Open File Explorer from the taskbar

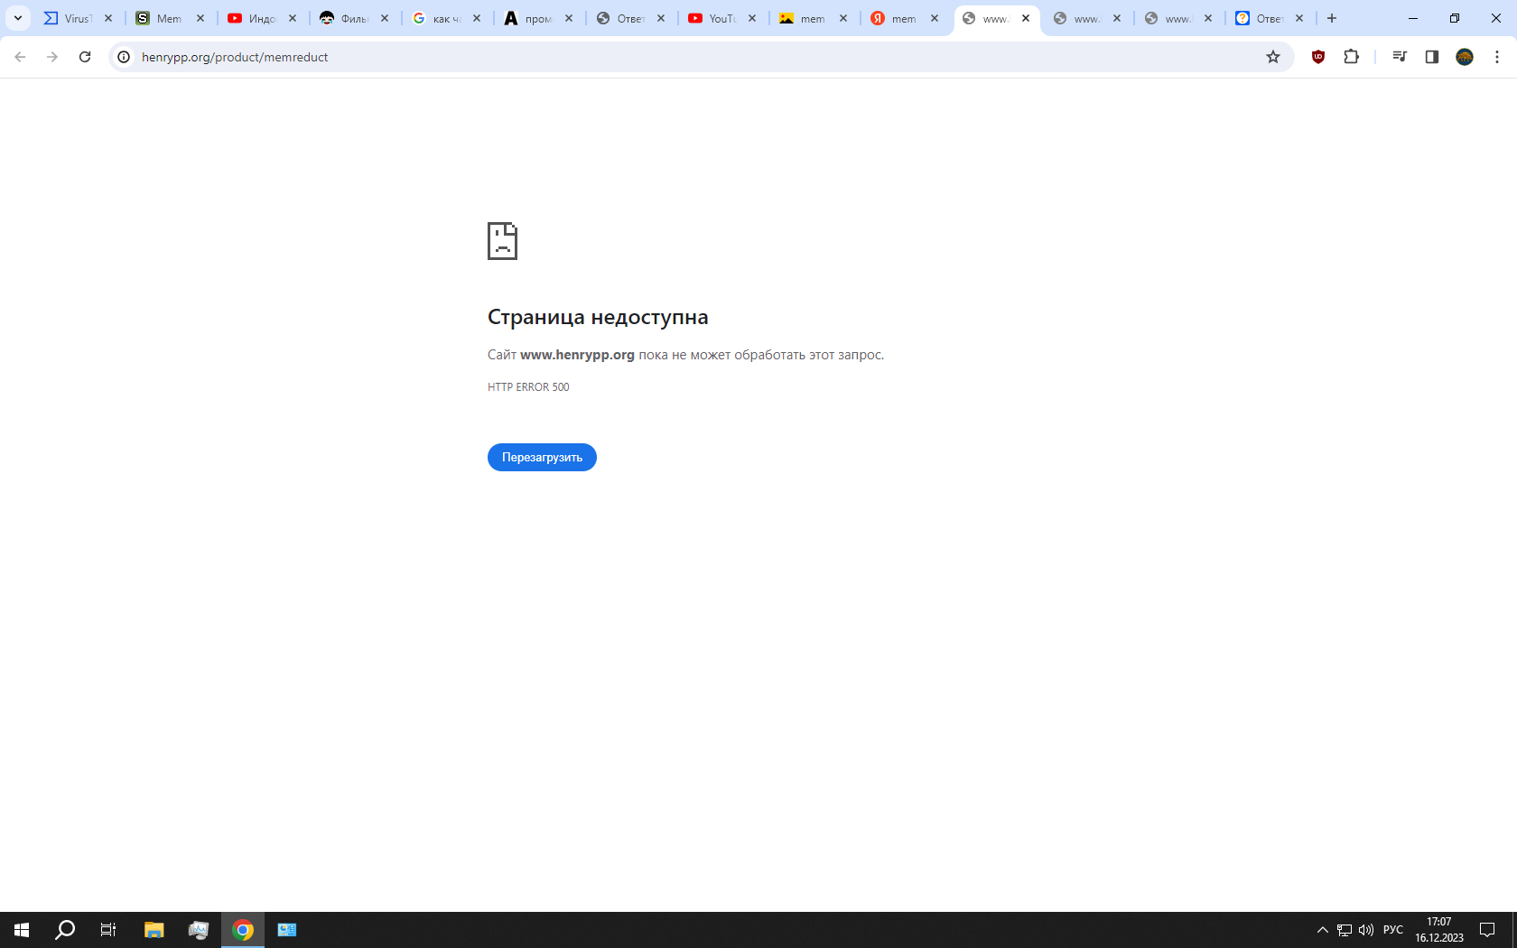tap(154, 930)
